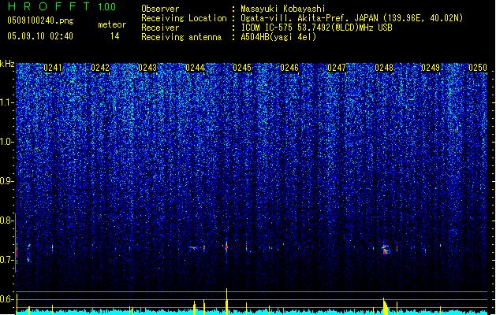
Task: Select the filename 0509100240.png
Action: tap(40, 20)
